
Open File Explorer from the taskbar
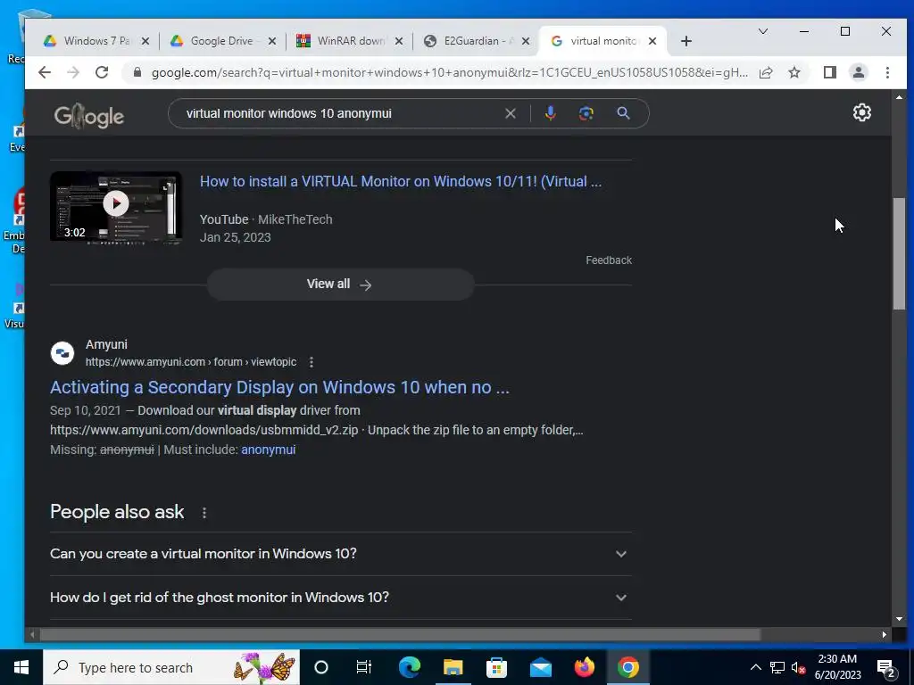click(x=453, y=667)
